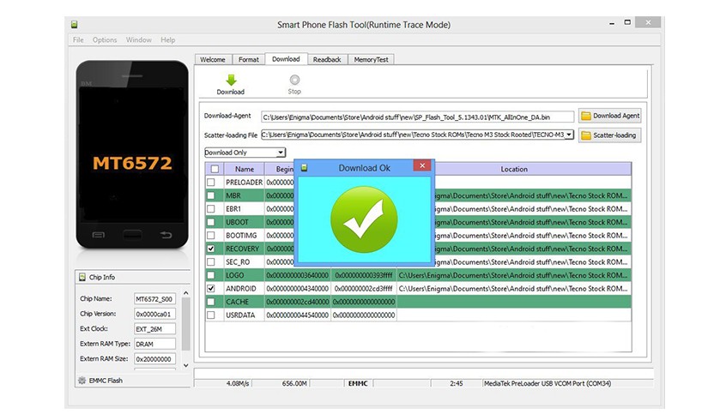726x420 pixels.
Task: Uncheck the RECOVERY checkbox
Action: 211,249
